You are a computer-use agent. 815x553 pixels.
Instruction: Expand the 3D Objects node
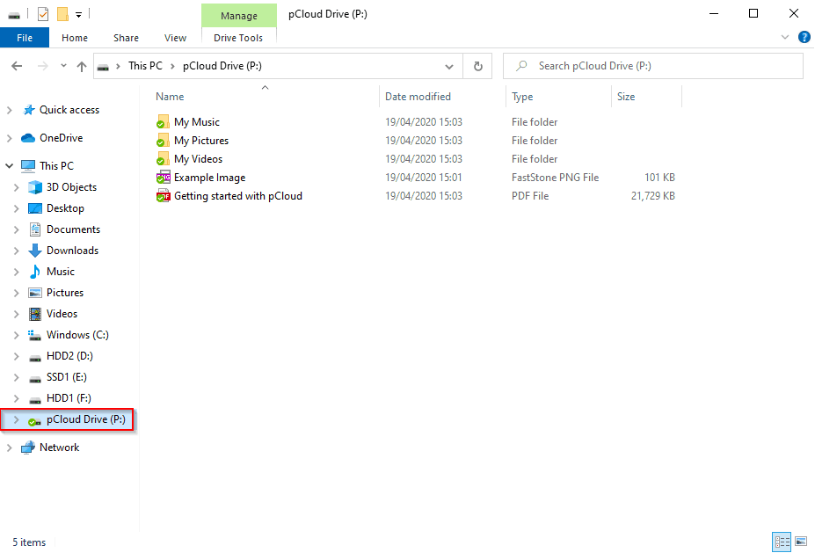pos(16,187)
